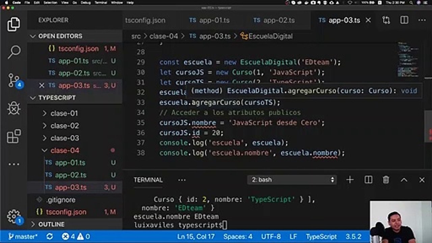
Task: Expand the clase-03 folder
Action: point(64,138)
